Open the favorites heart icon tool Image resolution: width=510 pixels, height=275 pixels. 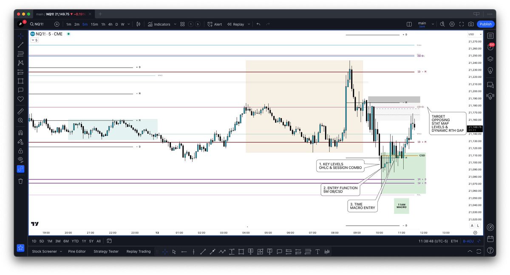point(20,99)
